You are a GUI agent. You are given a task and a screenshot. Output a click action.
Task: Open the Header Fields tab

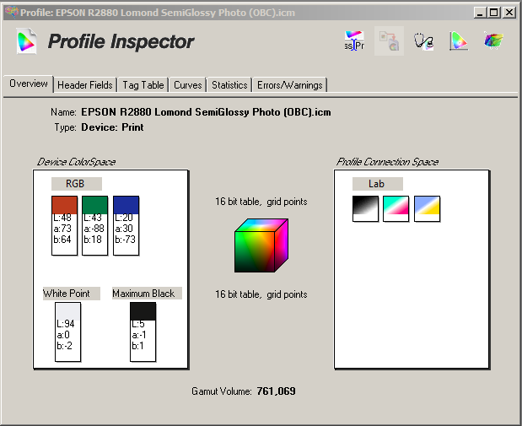(85, 85)
